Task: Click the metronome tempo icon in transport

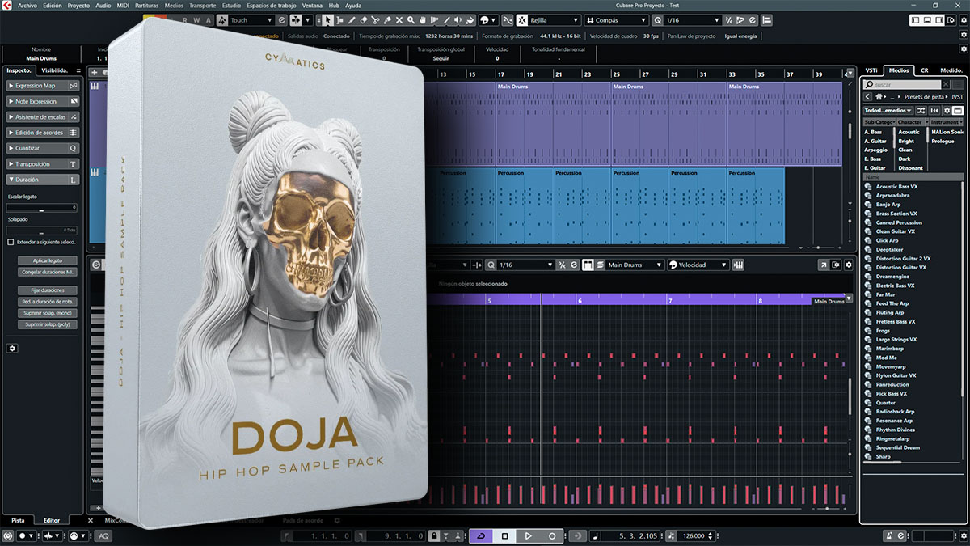Action: tap(672, 535)
